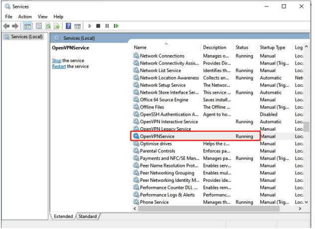The width and height of the screenshot is (315, 229).
Task: Click gear icon of Network Setup Service
Action: click(136, 85)
